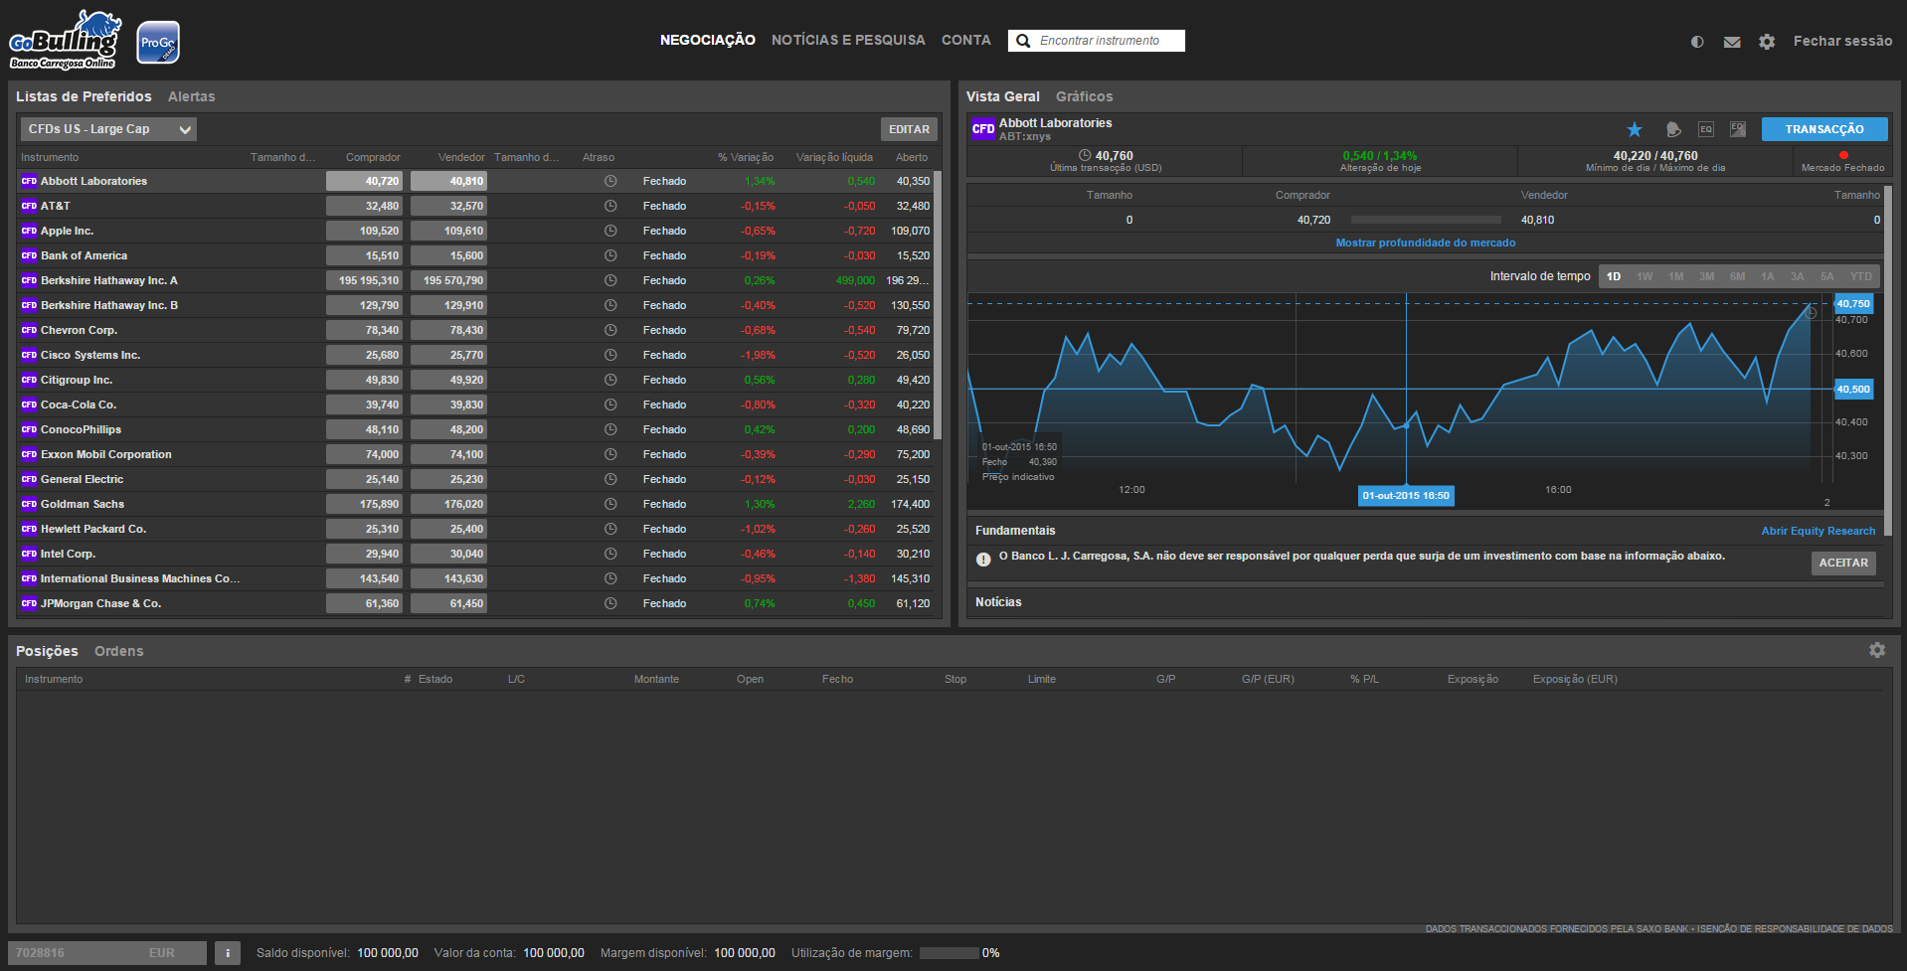Switch to the Gráficos tab

pos(1085,96)
